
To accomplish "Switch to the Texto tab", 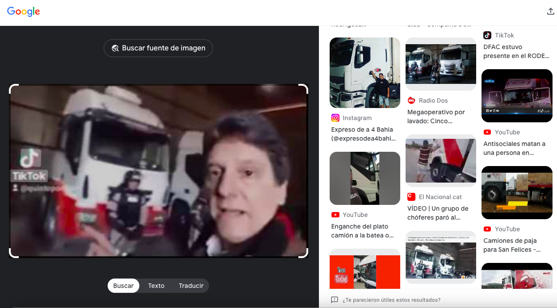I will pyautogui.click(x=156, y=286).
